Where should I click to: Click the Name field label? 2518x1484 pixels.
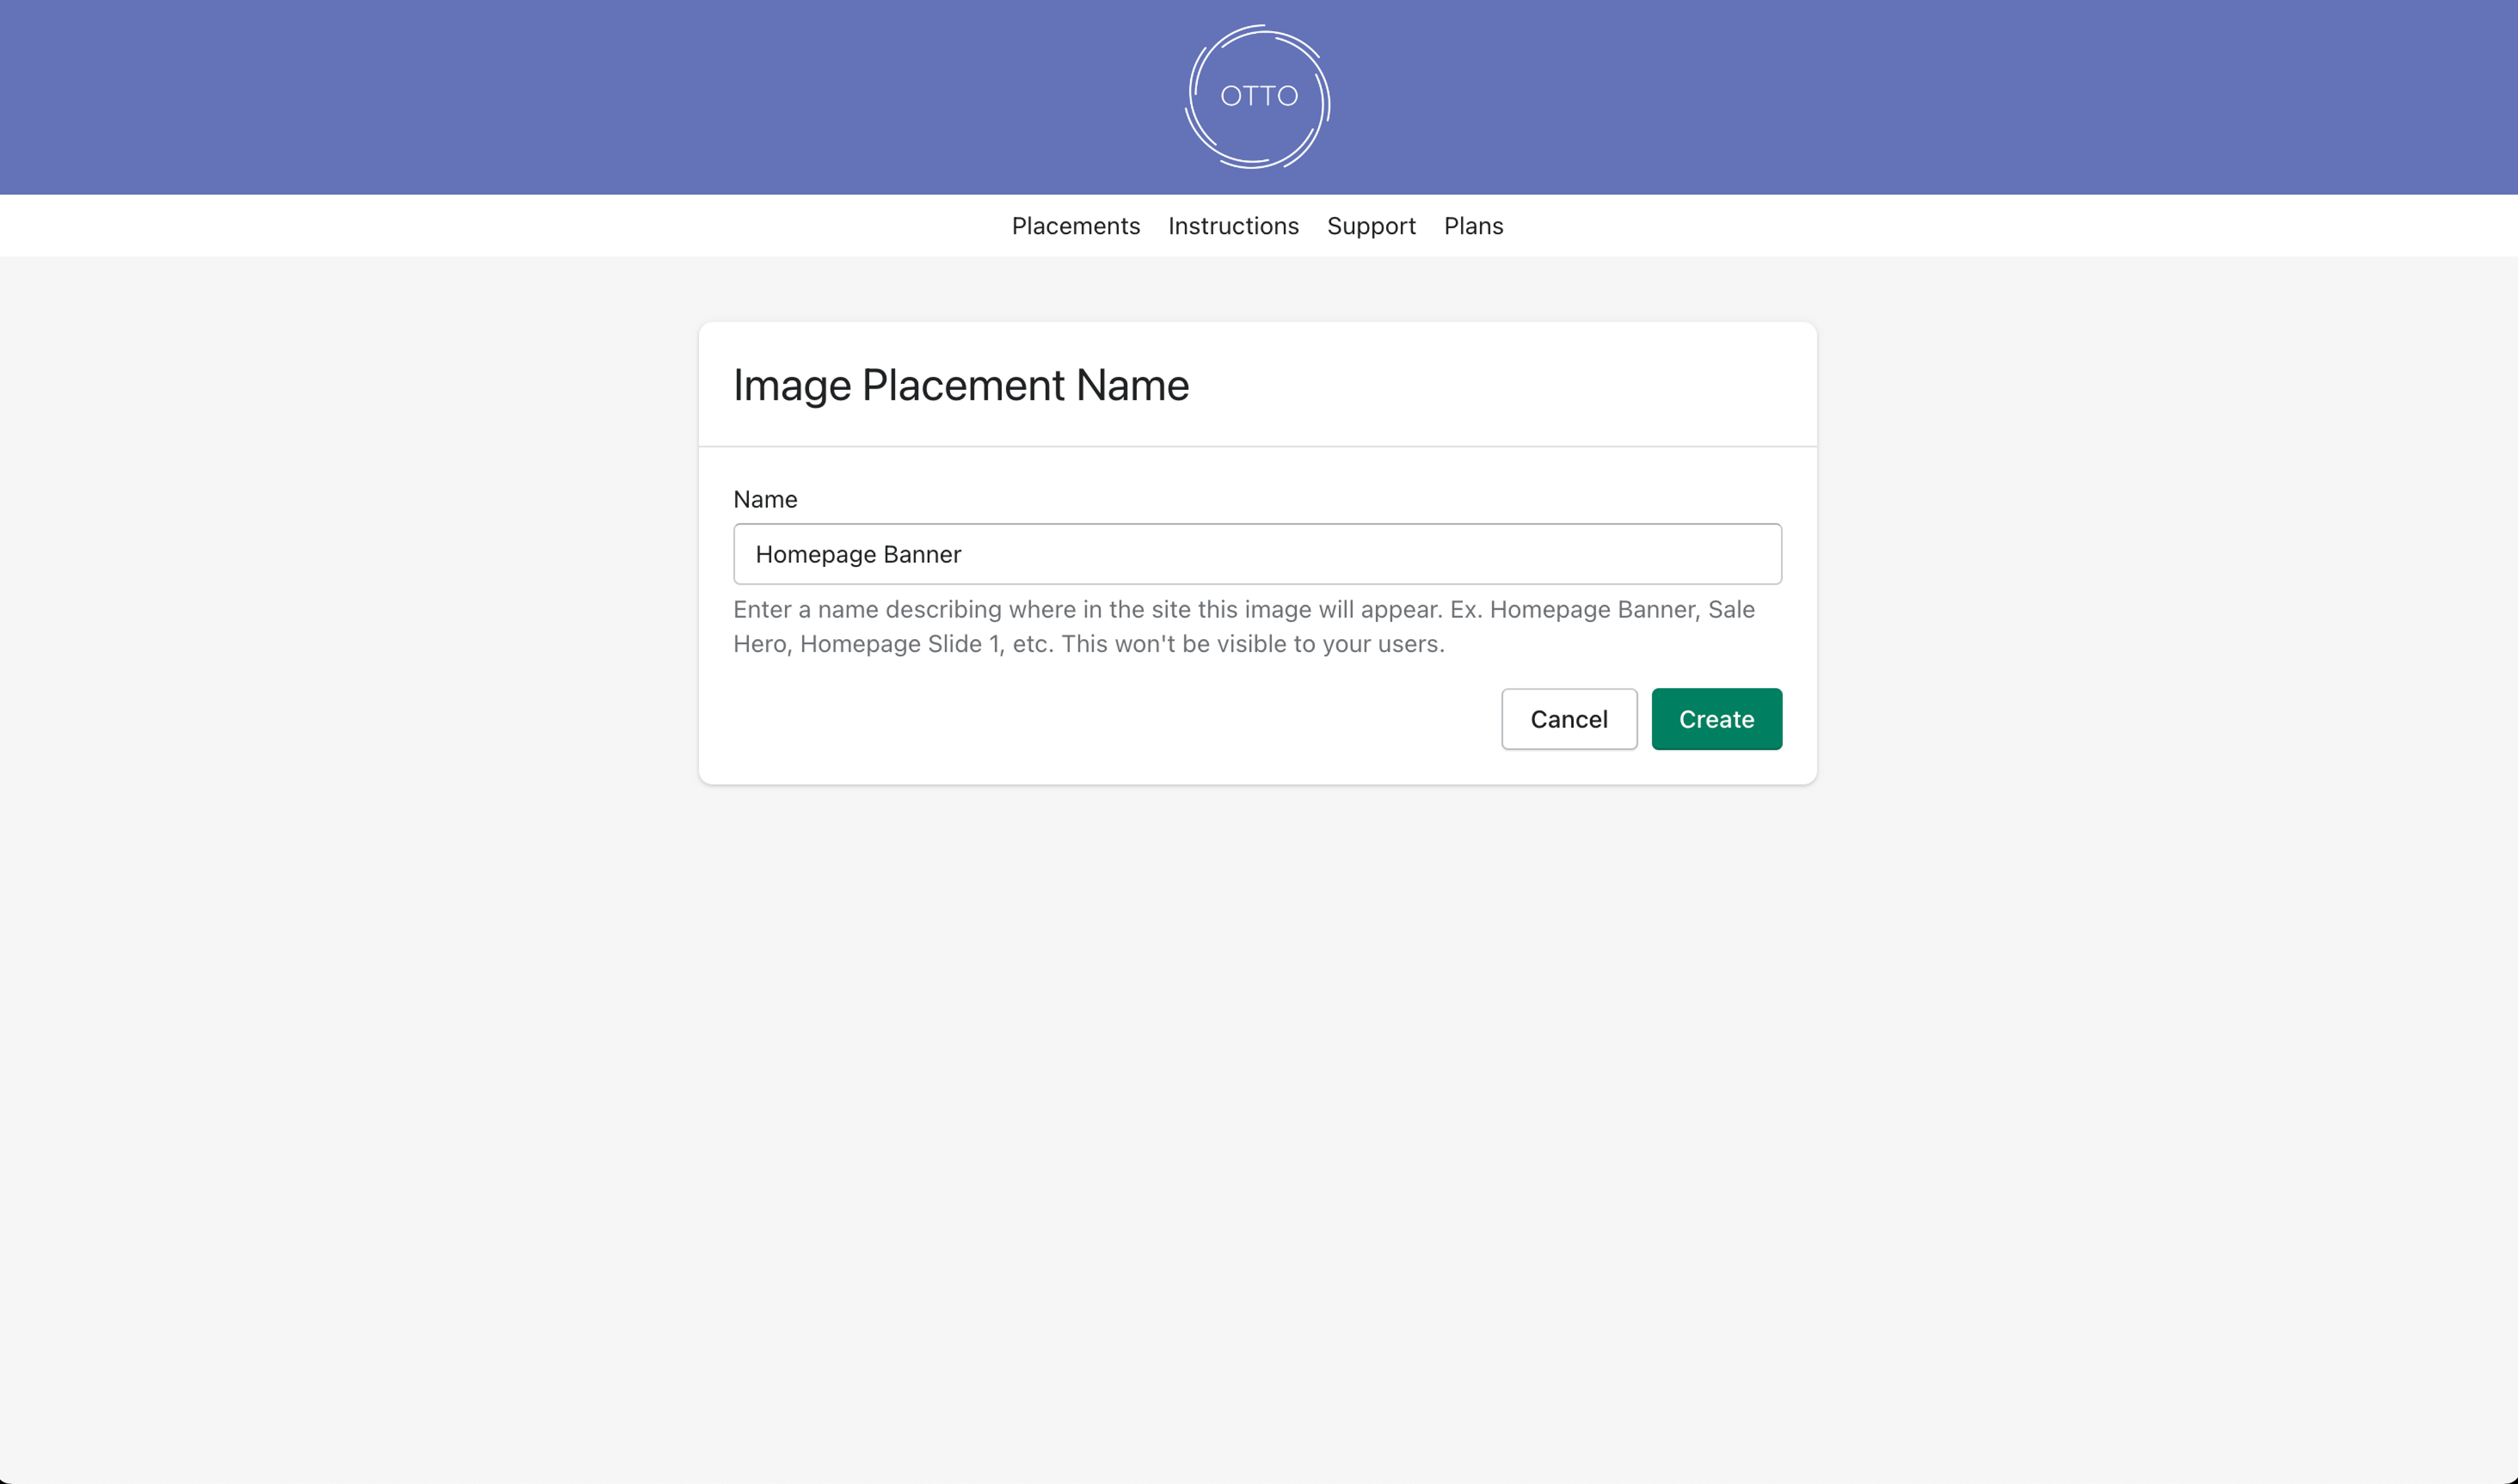coord(765,499)
